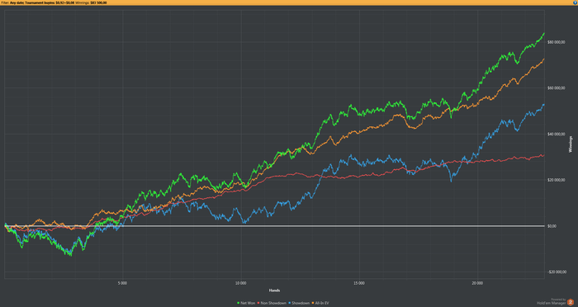Screen dimensions: 578x307
Task: Click the '$20 000,00' axis label
Action: click(557, 180)
